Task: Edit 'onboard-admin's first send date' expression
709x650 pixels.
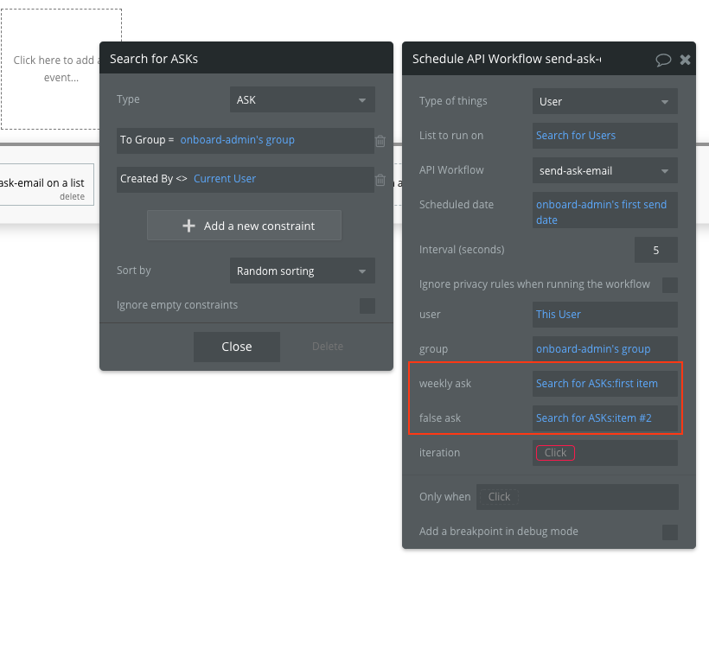Action: pyautogui.click(x=604, y=212)
